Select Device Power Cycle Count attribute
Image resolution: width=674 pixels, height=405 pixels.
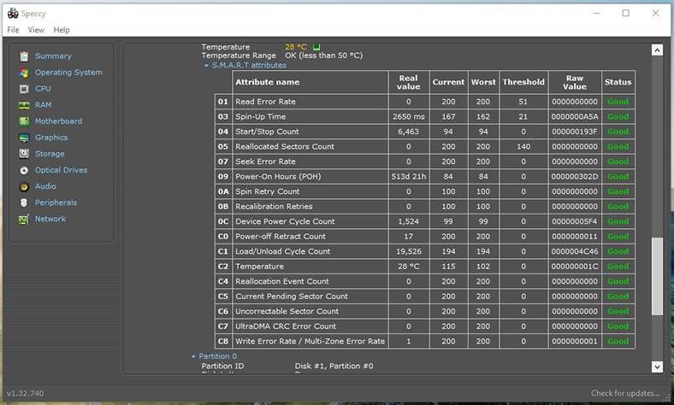(x=285, y=221)
